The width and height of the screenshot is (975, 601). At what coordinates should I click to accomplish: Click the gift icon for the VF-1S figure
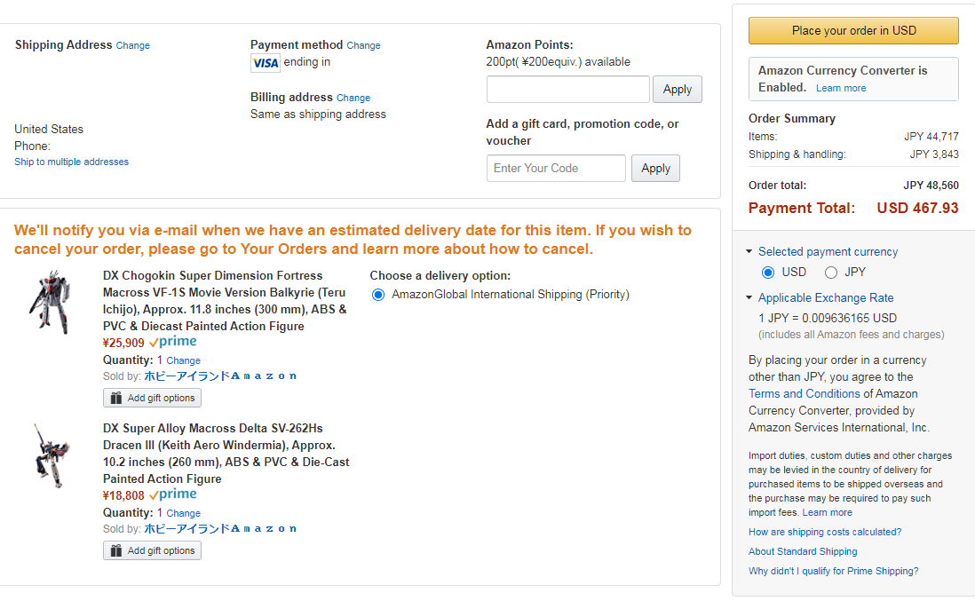(x=116, y=398)
